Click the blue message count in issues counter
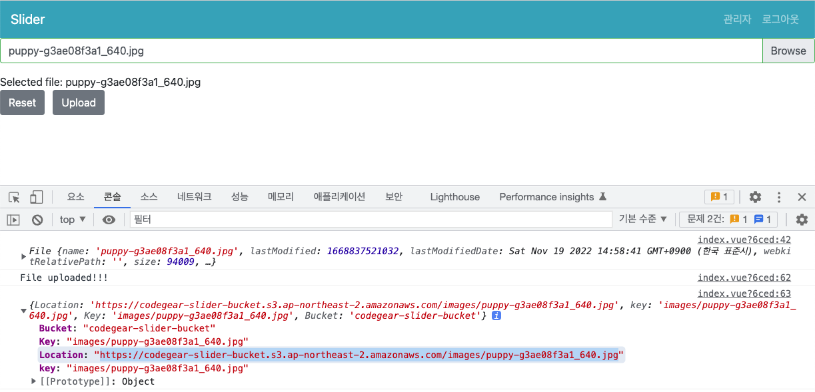This screenshot has width=815, height=392. [762, 219]
